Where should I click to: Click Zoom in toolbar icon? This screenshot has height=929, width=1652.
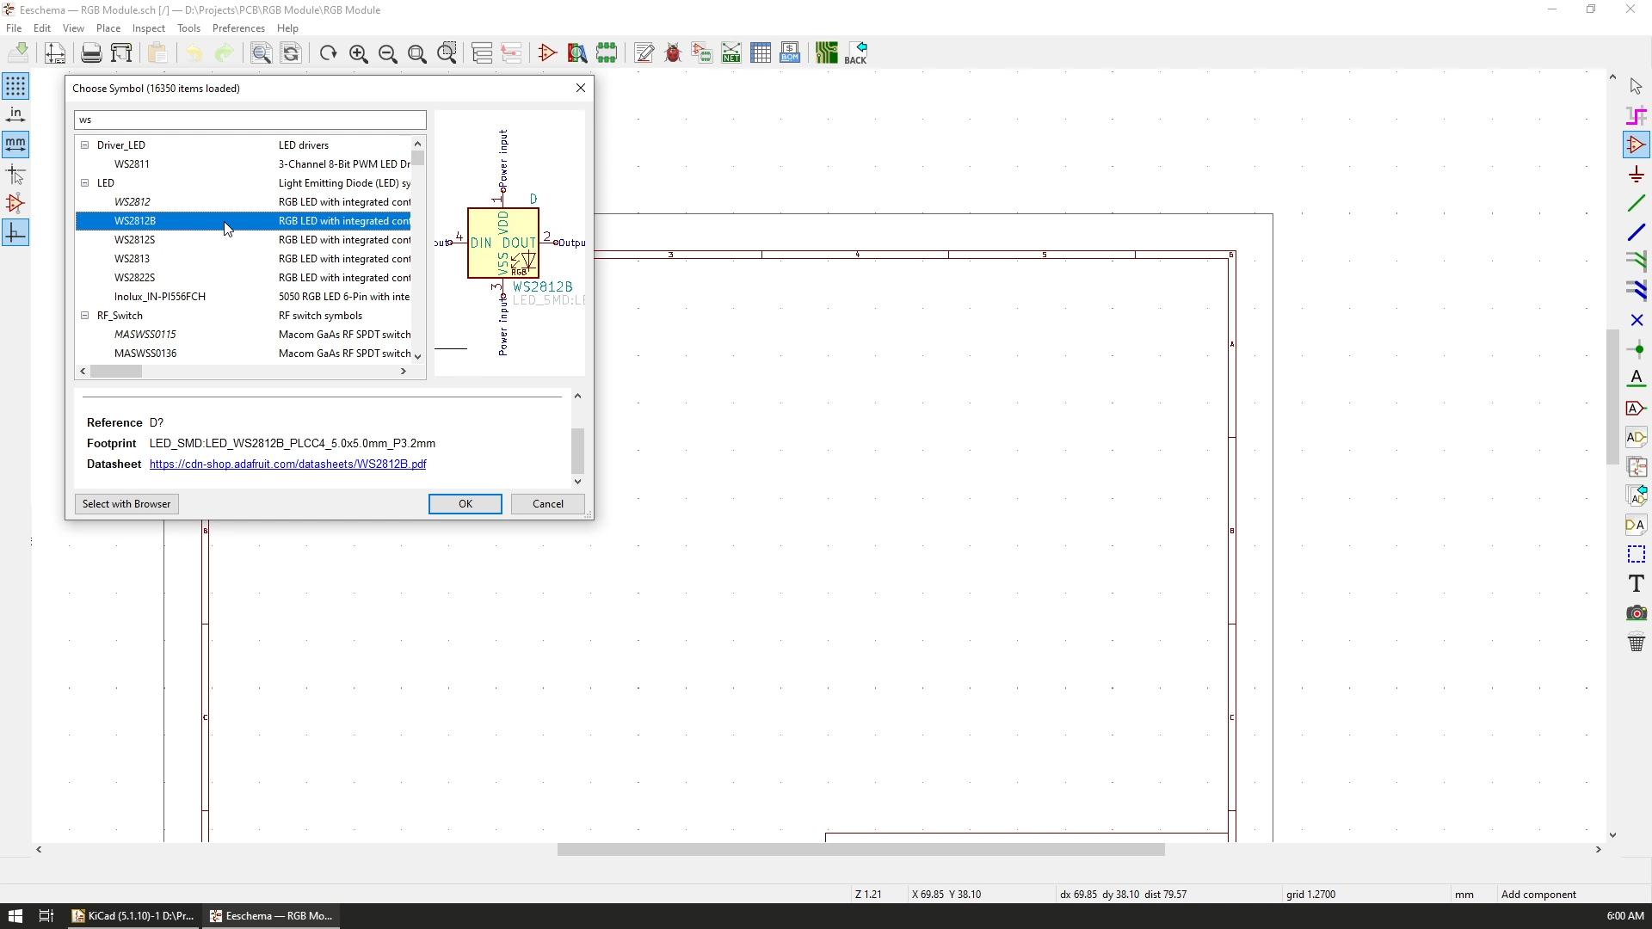pyautogui.click(x=359, y=53)
